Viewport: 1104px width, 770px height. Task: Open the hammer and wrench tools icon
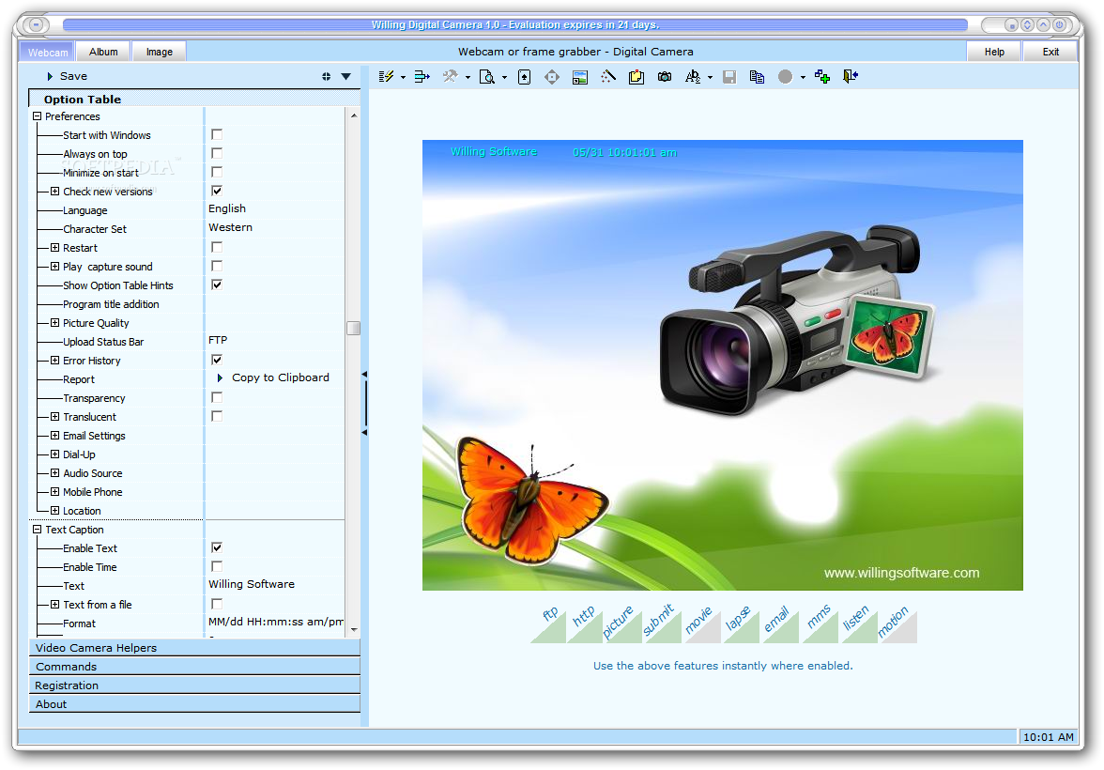[x=450, y=77]
